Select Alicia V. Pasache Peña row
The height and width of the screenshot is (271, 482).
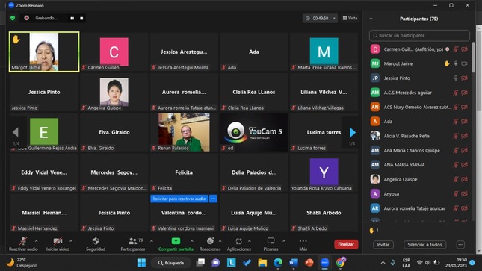[x=419, y=136]
